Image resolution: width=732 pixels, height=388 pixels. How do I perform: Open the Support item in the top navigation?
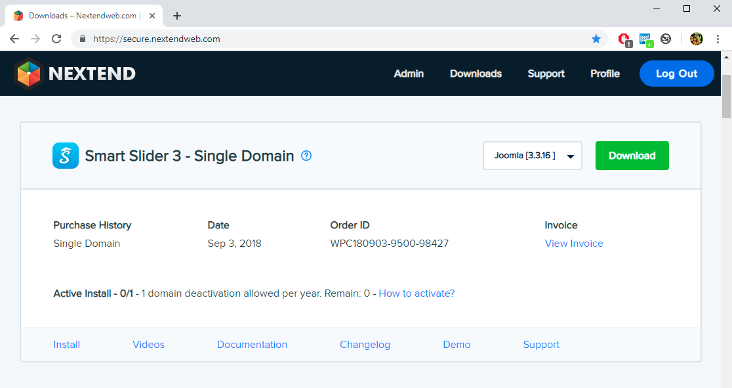click(546, 74)
